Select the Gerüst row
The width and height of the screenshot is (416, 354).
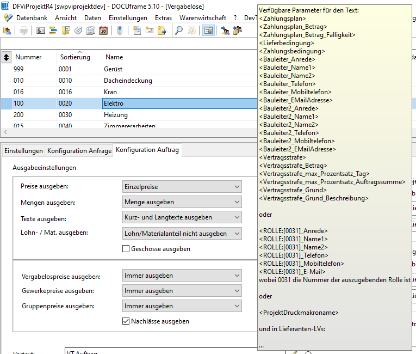click(x=129, y=69)
